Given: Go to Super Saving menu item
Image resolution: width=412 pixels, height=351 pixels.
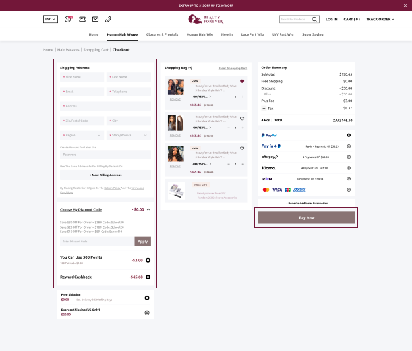Looking at the screenshot, I should [x=313, y=34].
